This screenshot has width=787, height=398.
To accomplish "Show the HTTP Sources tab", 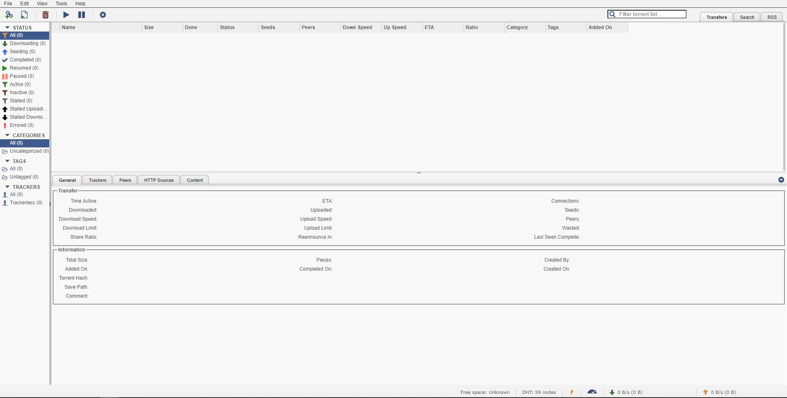I will coord(159,180).
